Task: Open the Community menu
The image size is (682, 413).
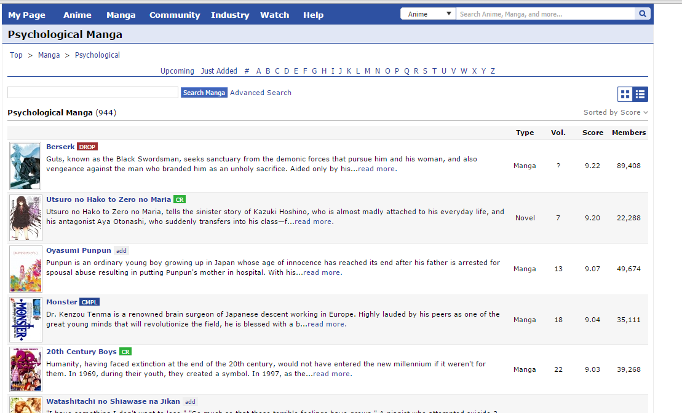Action: pyautogui.click(x=175, y=15)
